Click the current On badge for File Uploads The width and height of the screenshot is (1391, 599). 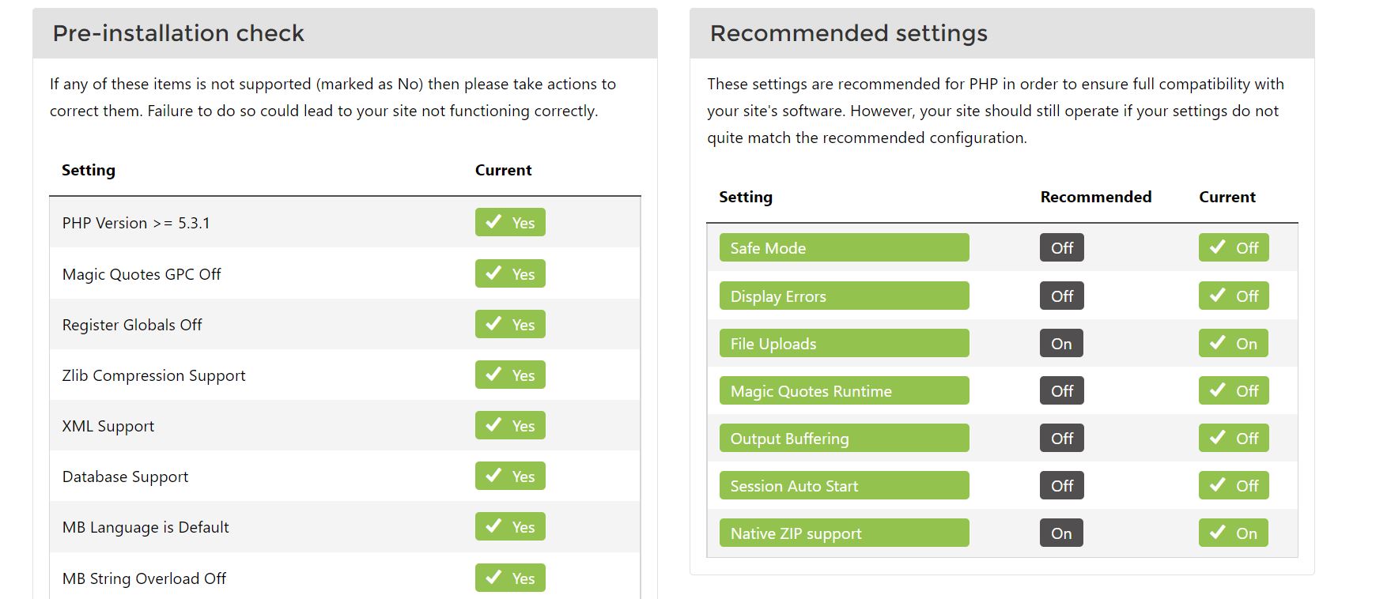1234,343
